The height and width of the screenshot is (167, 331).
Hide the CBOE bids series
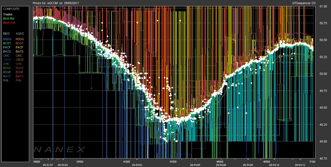tap(7, 60)
